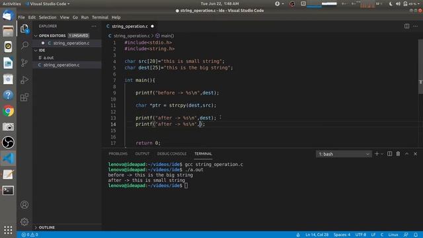Open Explorer Views and More Actions ellipsis
The height and width of the screenshot is (238, 423).
click(94, 26)
